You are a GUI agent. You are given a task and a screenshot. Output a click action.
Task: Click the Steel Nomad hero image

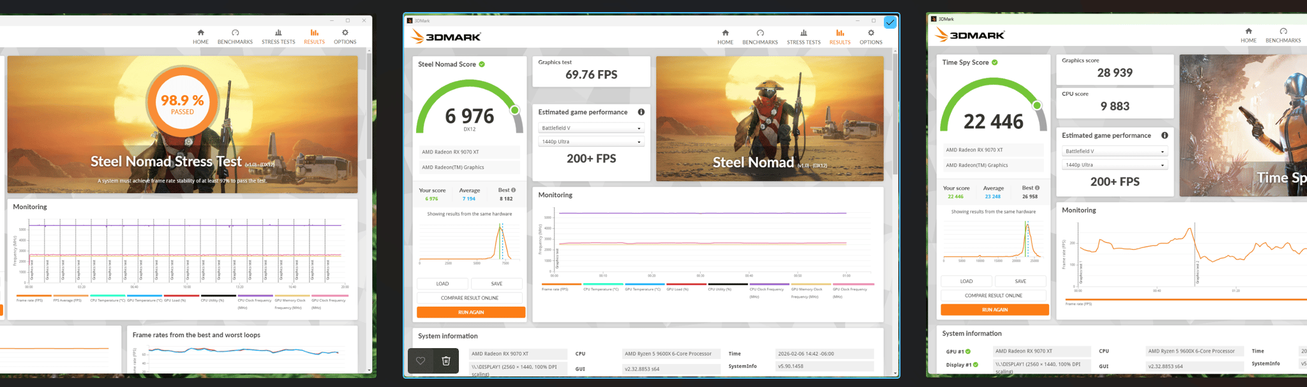pos(770,119)
